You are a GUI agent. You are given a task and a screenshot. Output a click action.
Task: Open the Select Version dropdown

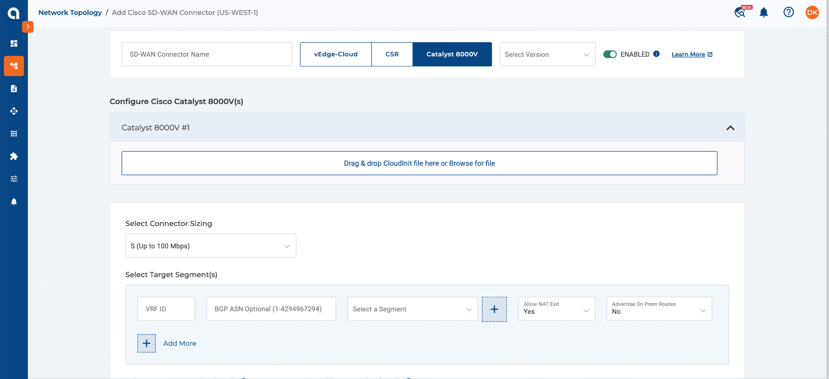tap(547, 54)
